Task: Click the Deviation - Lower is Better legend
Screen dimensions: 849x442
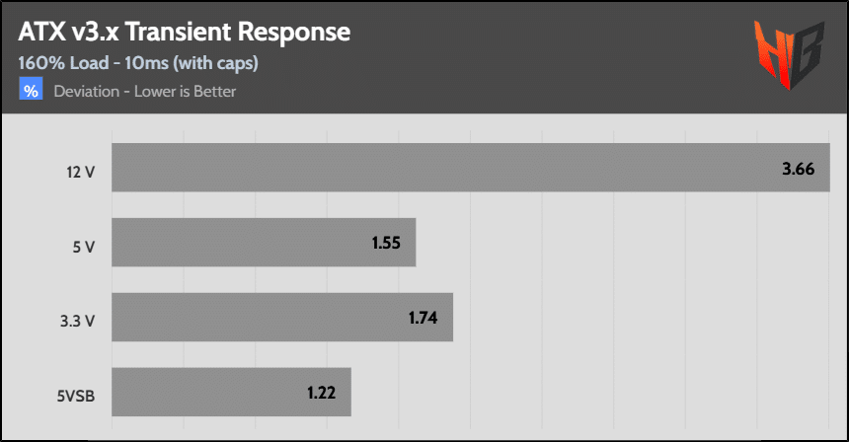Action: (145, 92)
